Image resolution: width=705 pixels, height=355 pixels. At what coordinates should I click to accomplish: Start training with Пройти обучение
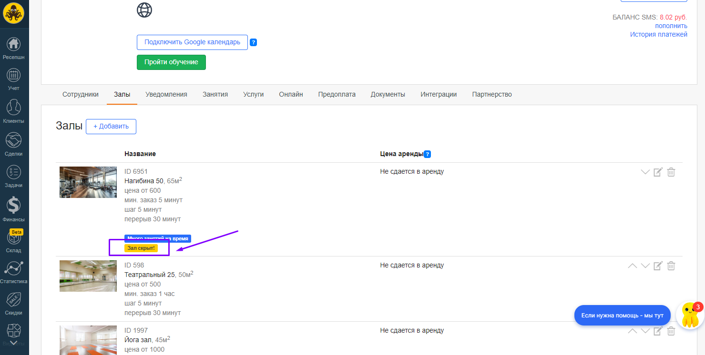171,62
